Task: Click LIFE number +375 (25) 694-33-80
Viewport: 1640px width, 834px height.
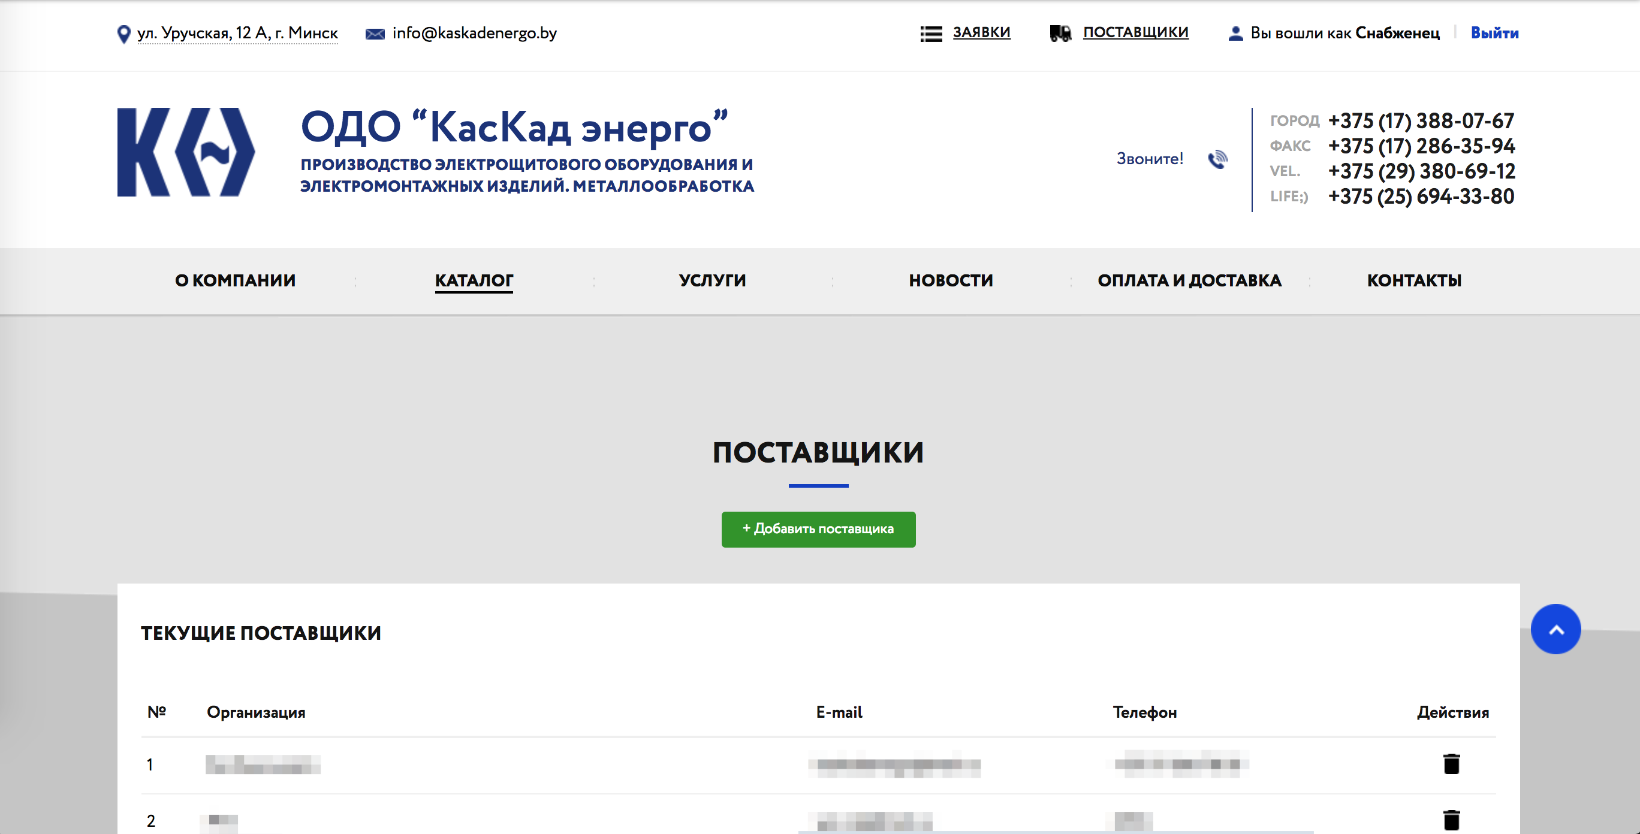Action: coord(1421,197)
